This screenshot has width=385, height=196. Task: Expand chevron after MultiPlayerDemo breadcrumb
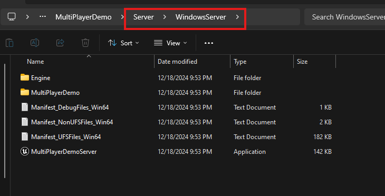point(122,17)
